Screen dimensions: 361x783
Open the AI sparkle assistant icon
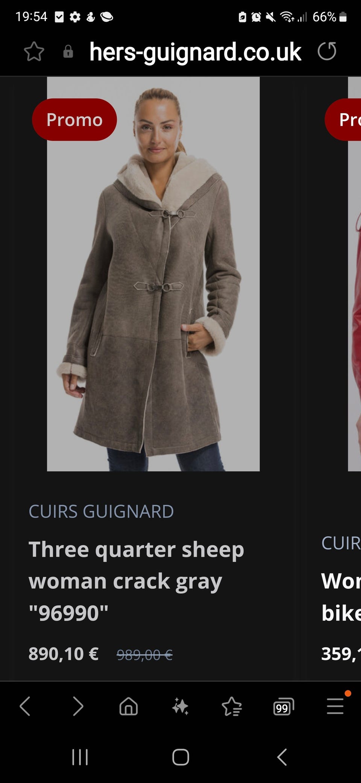point(180,706)
